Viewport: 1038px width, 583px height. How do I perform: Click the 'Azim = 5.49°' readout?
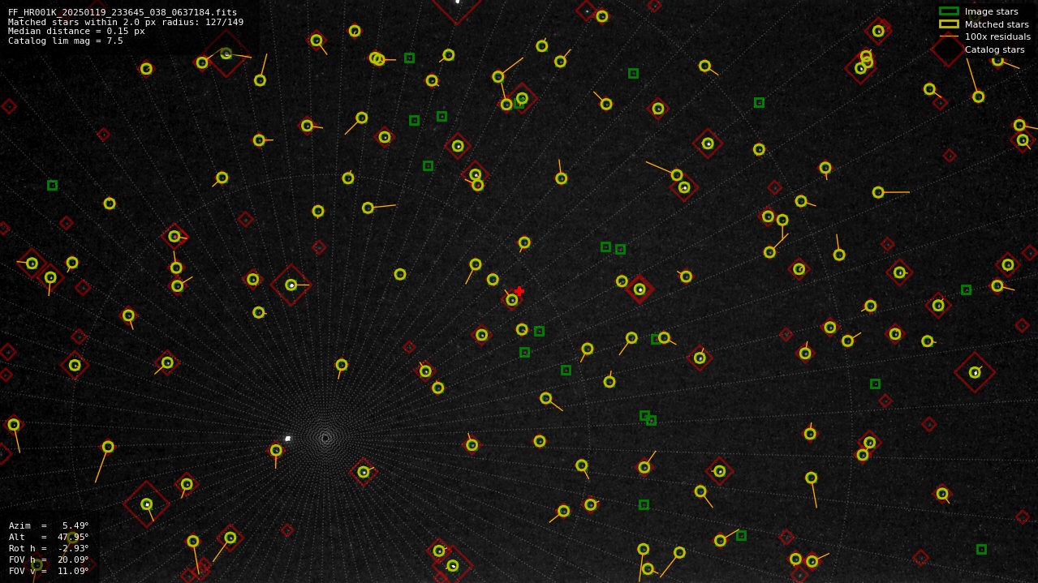click(49, 525)
